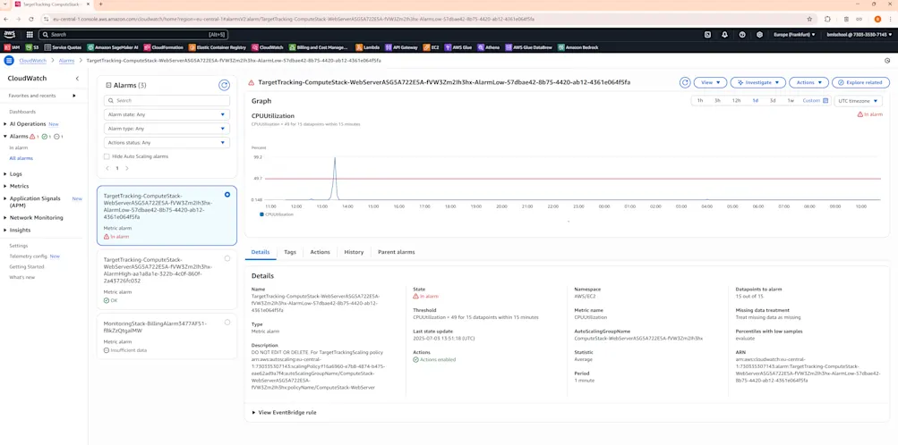The image size is (898, 445).
Task: Set graph range to 3h
Action: coord(717,101)
